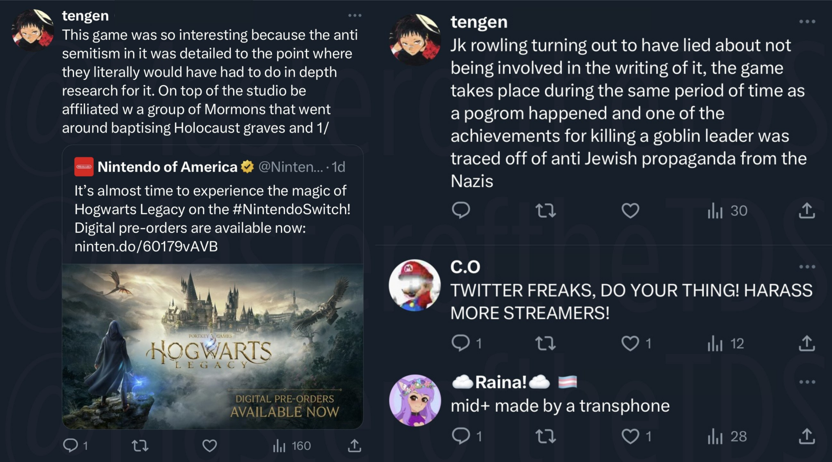
Task: Retweet the Jk rowling tweet by tengen
Action: pyautogui.click(x=545, y=211)
